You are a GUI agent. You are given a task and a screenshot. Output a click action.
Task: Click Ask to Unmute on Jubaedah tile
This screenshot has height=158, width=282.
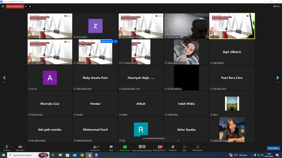click(107, 41)
